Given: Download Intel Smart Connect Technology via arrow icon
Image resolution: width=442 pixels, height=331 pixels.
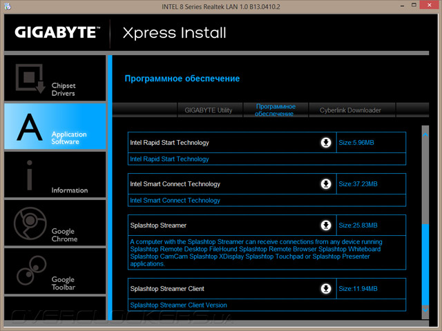Looking at the screenshot, I should pyautogui.click(x=326, y=184).
